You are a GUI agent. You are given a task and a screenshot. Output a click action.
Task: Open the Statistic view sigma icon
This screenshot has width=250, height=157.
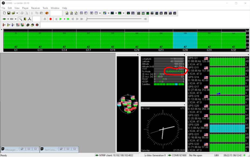tap(91, 13)
